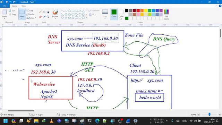Switch to the View tab
This screenshot has width=222, height=125.
24,6
